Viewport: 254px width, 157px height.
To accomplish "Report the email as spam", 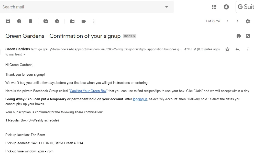I will (x=19, y=21).
